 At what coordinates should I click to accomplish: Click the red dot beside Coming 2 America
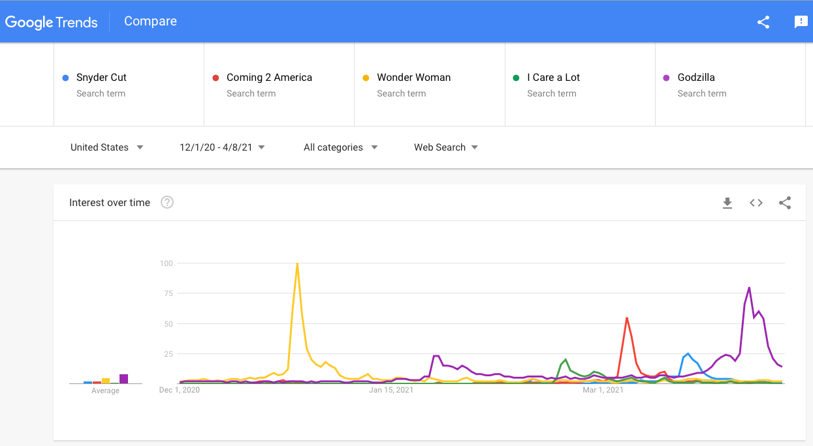point(215,78)
